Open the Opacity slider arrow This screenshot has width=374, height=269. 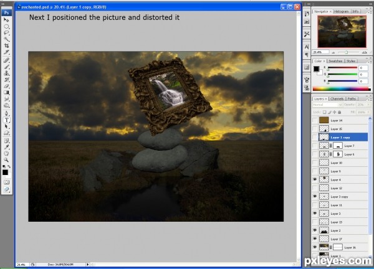[369, 105]
